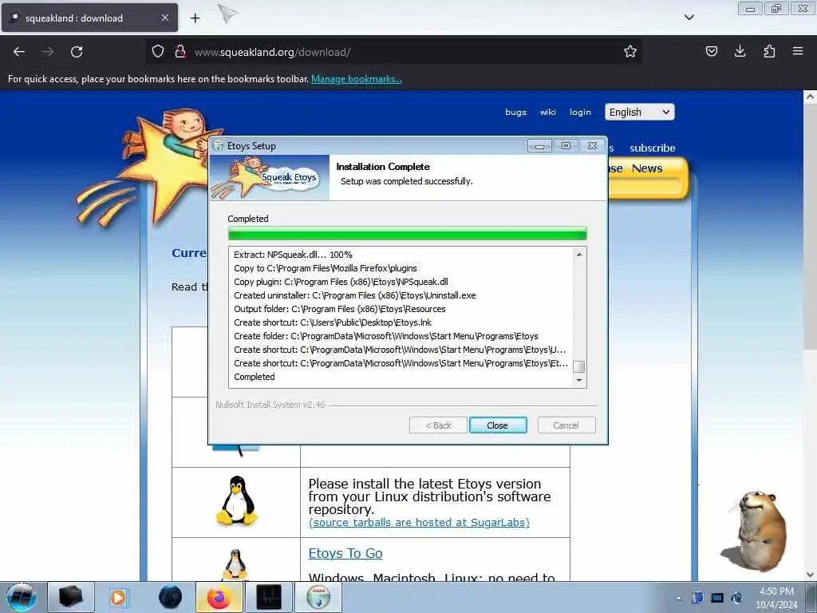Image resolution: width=817 pixels, height=613 pixels.
Task: Open the dark globe taskbar icon
Action: pyautogui.click(x=170, y=597)
